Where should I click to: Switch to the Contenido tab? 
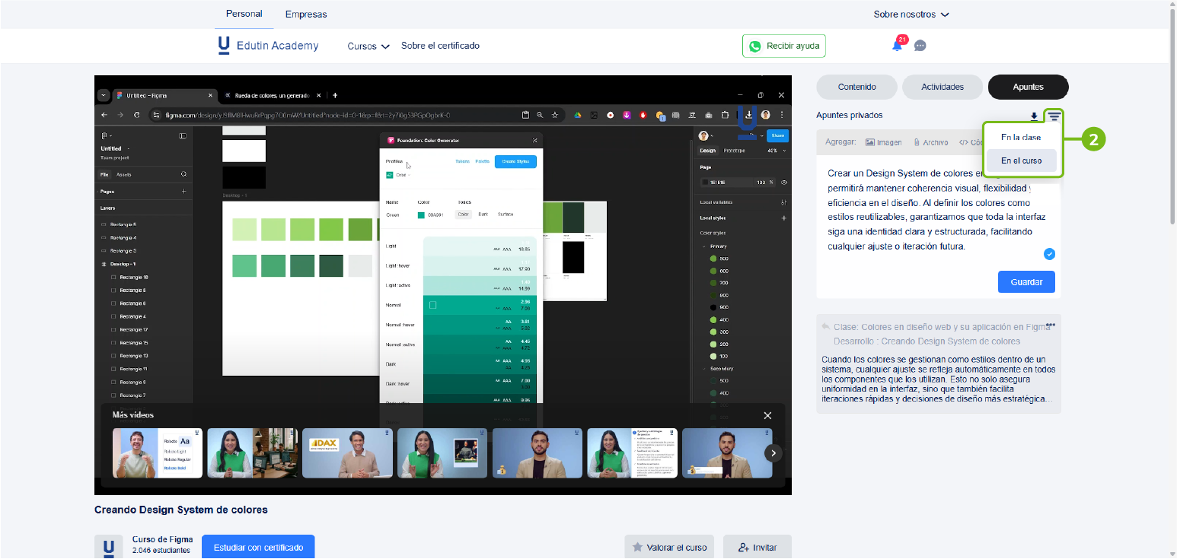point(856,87)
